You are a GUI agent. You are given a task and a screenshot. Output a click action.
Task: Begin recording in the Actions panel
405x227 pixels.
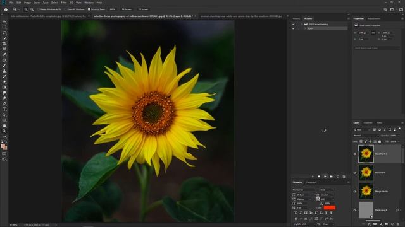(319, 177)
